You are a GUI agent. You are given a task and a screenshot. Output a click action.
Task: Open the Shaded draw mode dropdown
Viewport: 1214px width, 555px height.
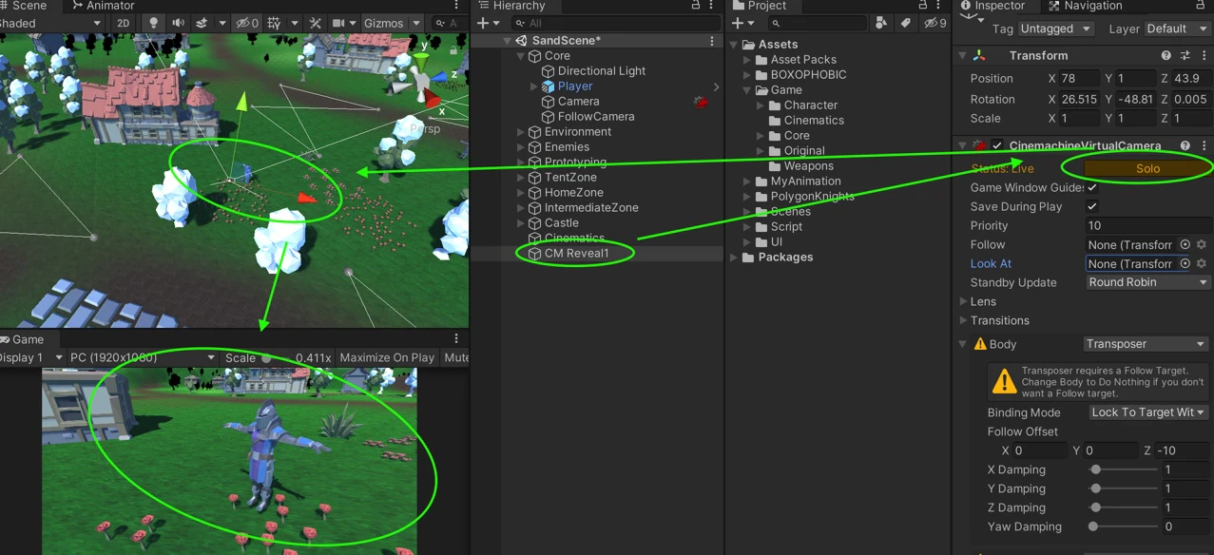pos(51,23)
